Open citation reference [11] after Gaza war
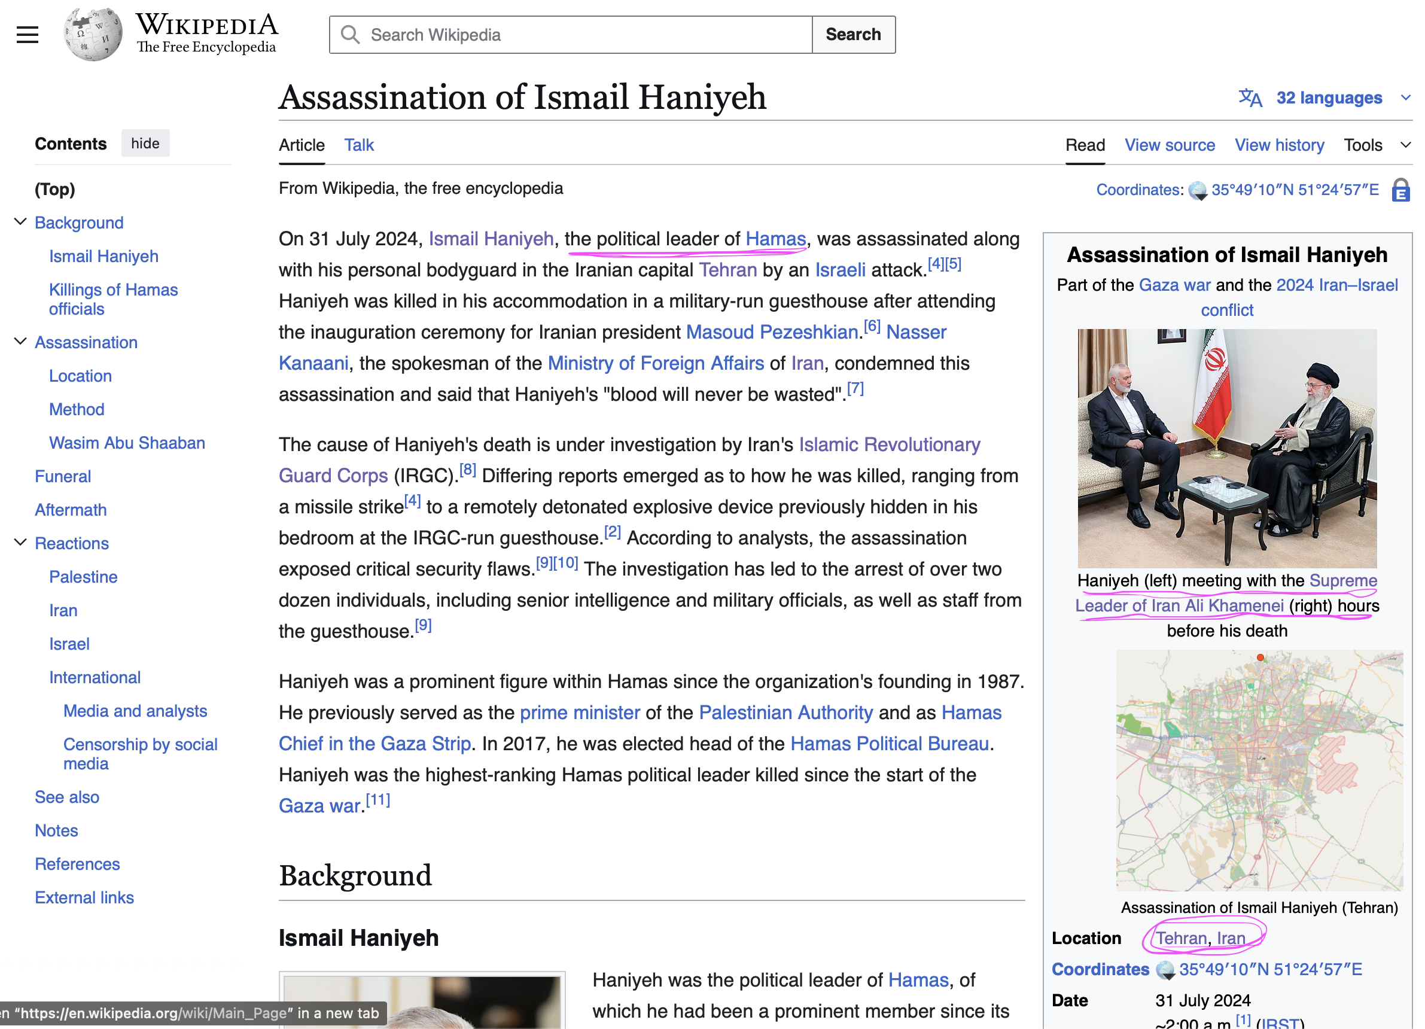 377,800
